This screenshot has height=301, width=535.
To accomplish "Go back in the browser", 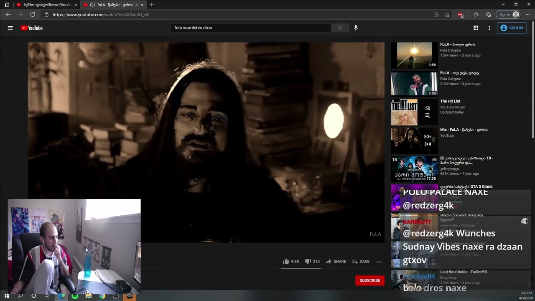I will pyautogui.click(x=8, y=15).
